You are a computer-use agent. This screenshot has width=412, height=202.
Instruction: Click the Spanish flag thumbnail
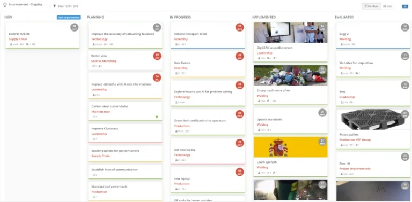290,147
